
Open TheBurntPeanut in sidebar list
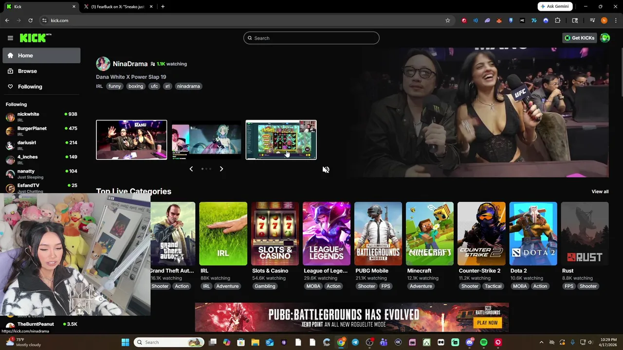(41, 324)
